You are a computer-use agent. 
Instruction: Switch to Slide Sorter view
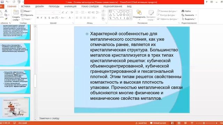coord(179,123)
